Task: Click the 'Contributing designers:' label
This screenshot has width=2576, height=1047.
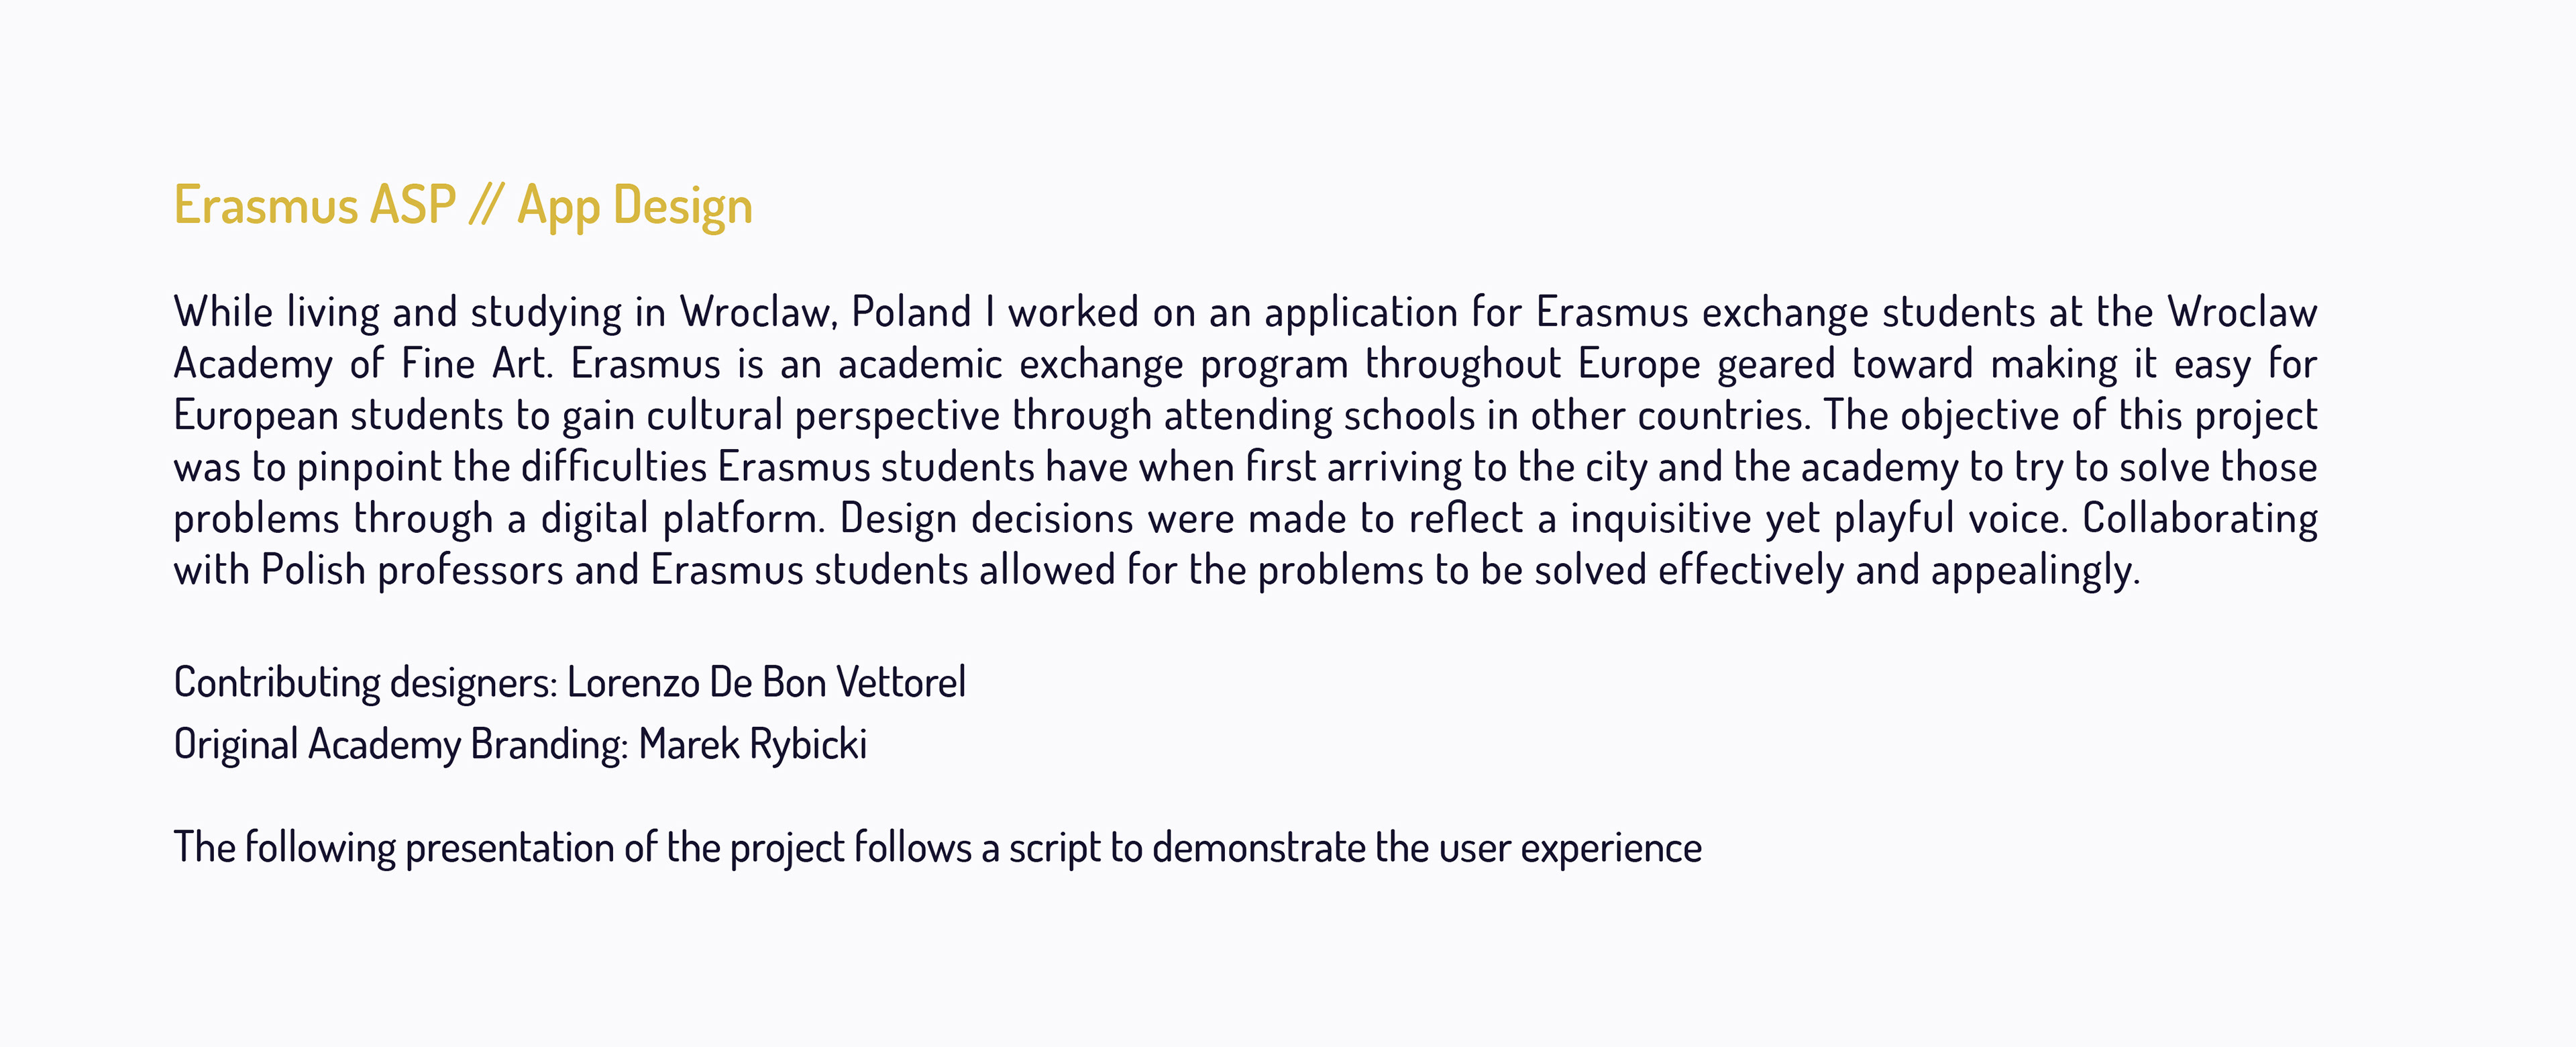Action: [x=366, y=683]
